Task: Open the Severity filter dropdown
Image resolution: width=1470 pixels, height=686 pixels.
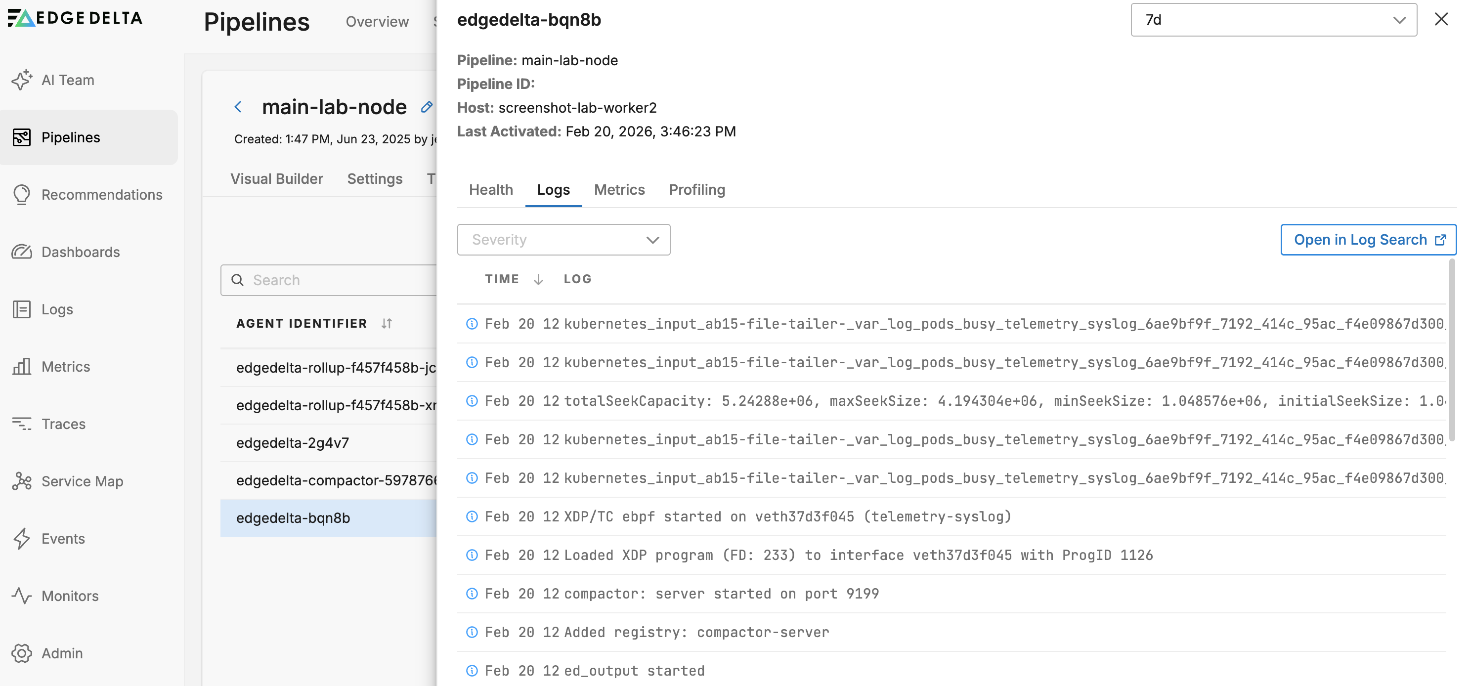Action: click(x=563, y=240)
